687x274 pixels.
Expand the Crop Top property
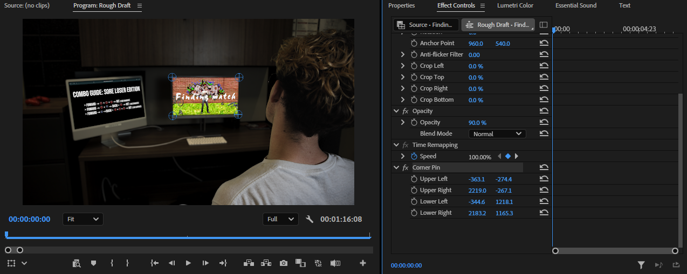point(402,77)
